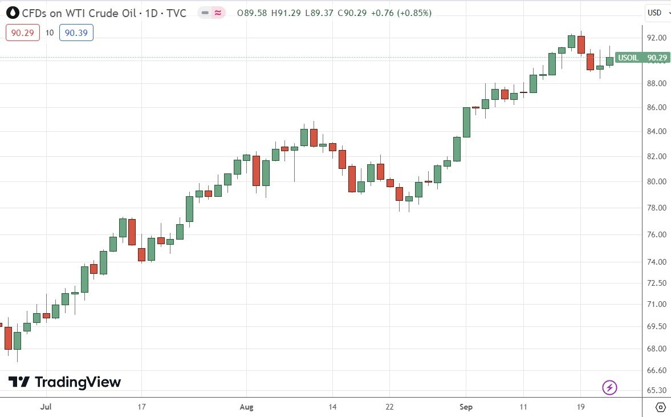671x417 pixels.
Task: Click the quantity field showing 10
Action: 50,33
